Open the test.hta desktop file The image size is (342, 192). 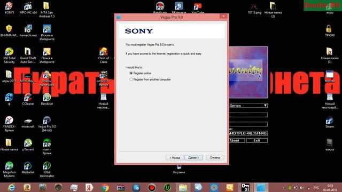tap(330, 76)
